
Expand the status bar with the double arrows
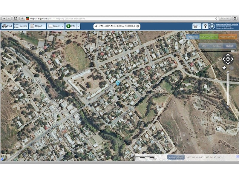pos(237,157)
